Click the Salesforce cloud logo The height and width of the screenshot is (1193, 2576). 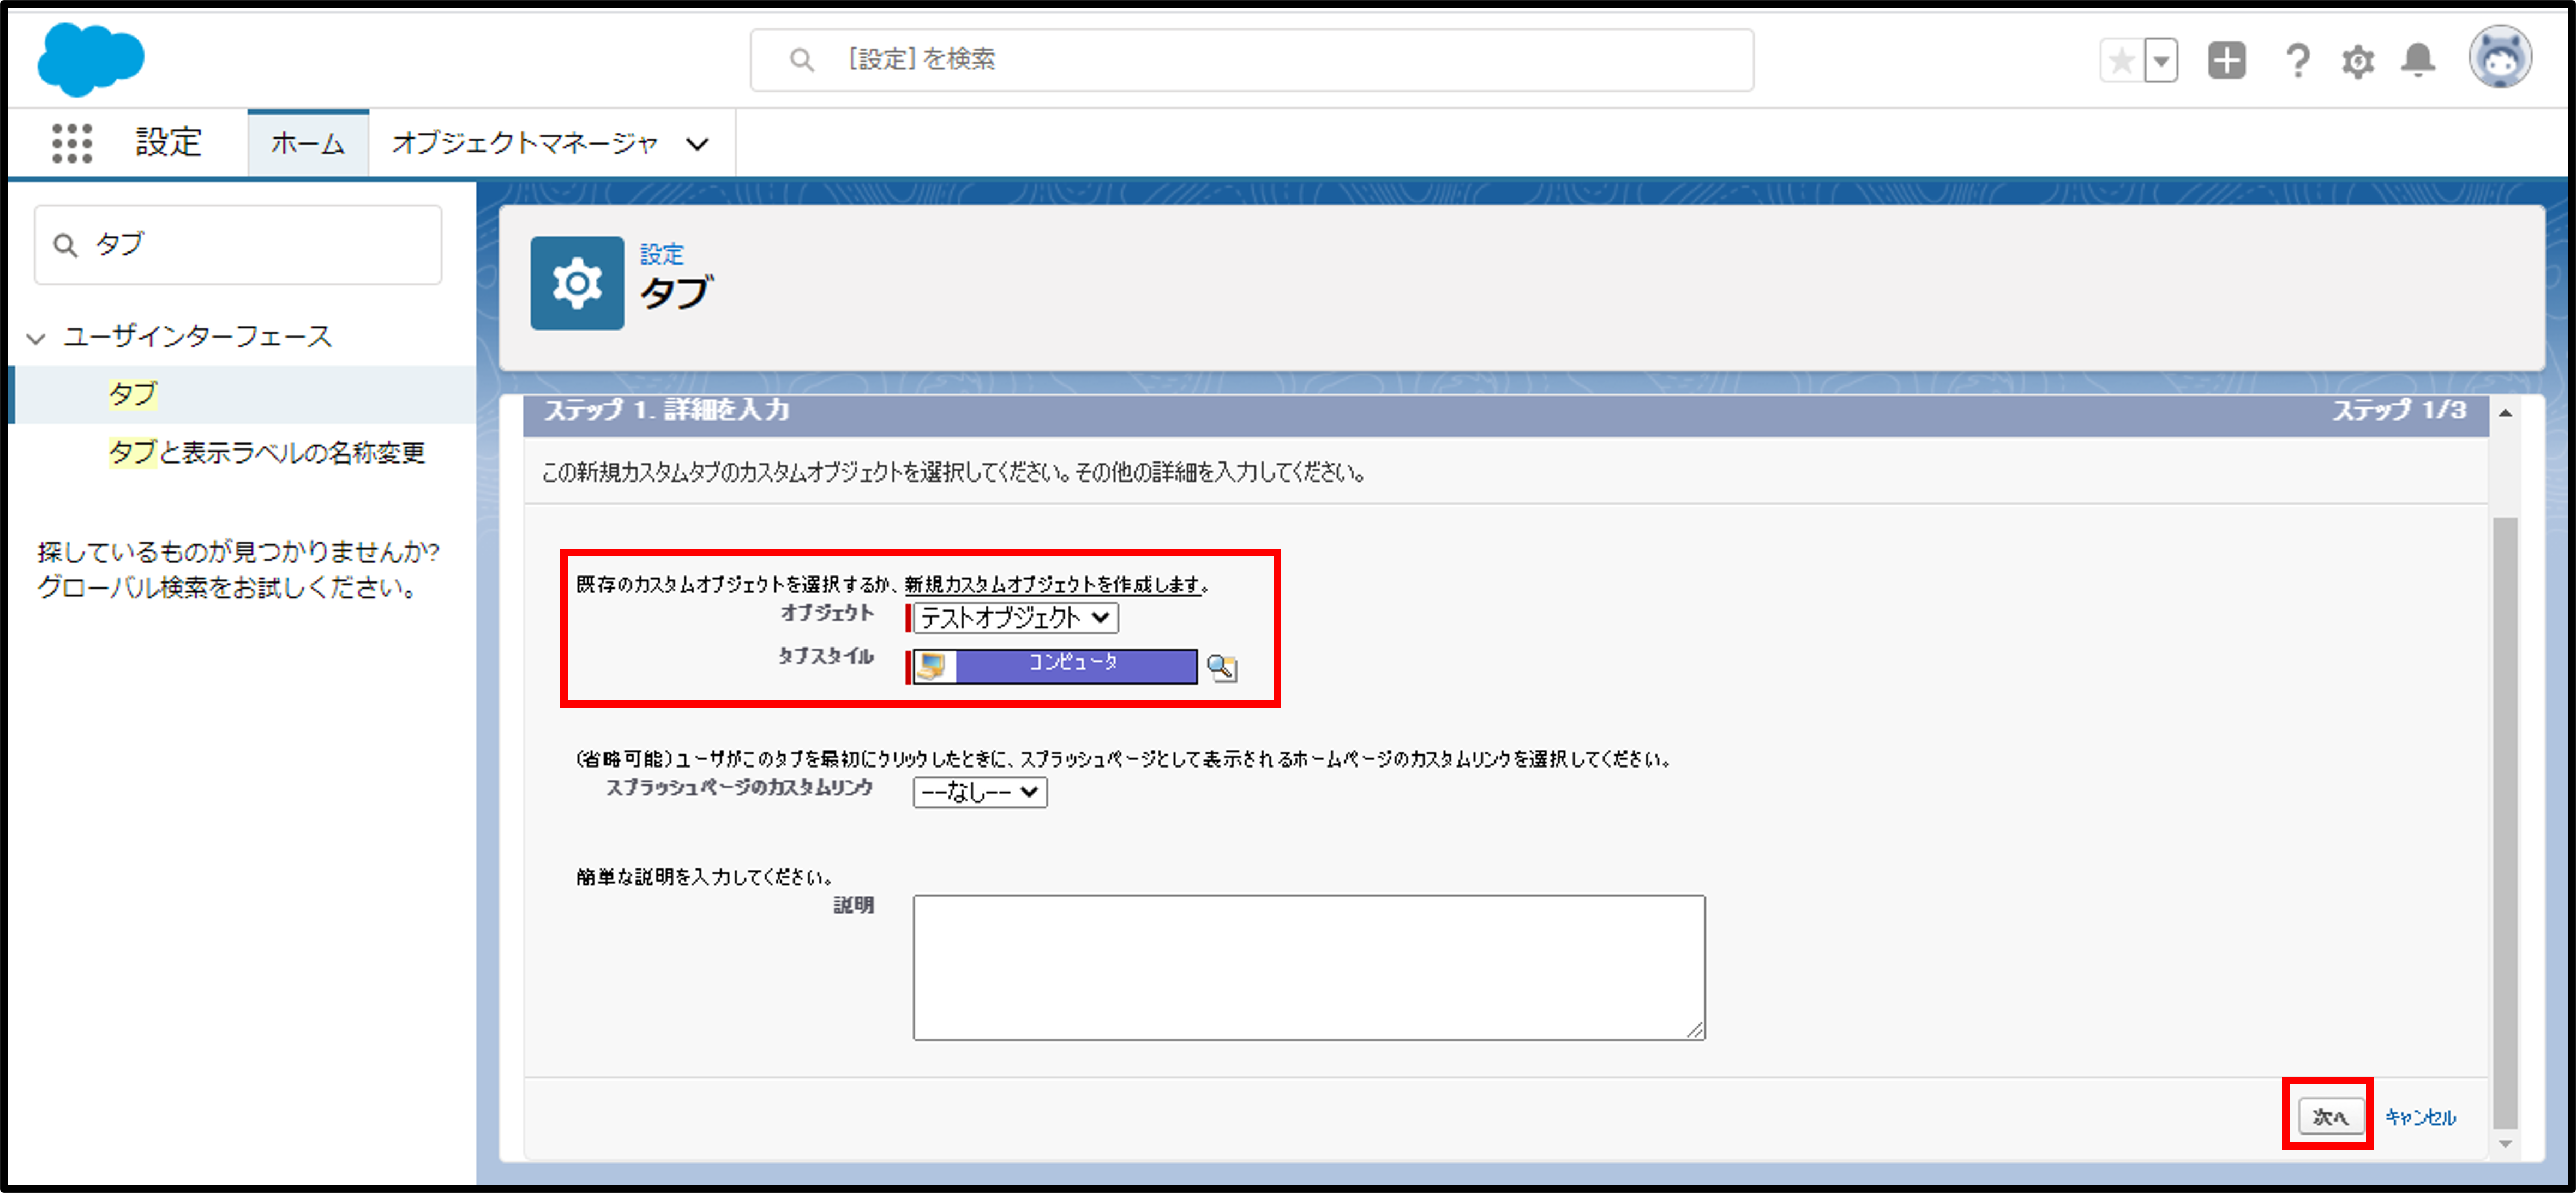click(x=90, y=59)
